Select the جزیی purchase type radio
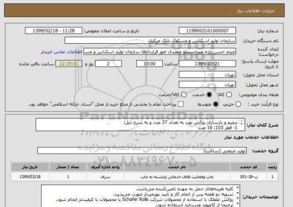Image resolution: width=293 pixels, height=207 pixels. click(x=238, y=104)
